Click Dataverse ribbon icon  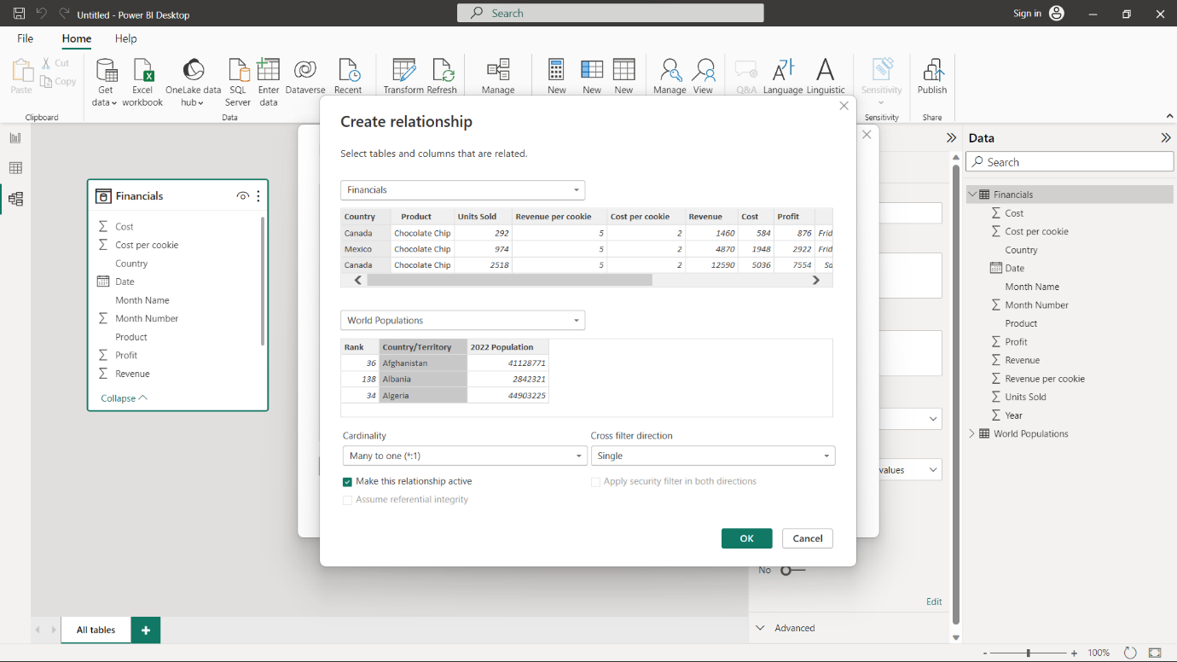point(305,77)
